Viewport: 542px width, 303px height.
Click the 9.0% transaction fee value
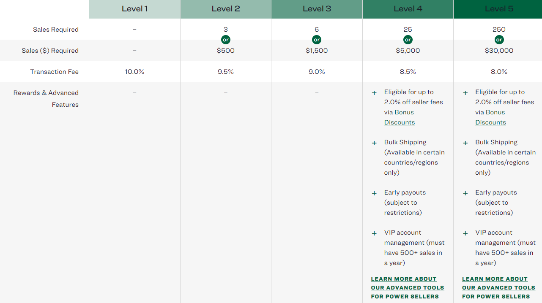pyautogui.click(x=317, y=72)
